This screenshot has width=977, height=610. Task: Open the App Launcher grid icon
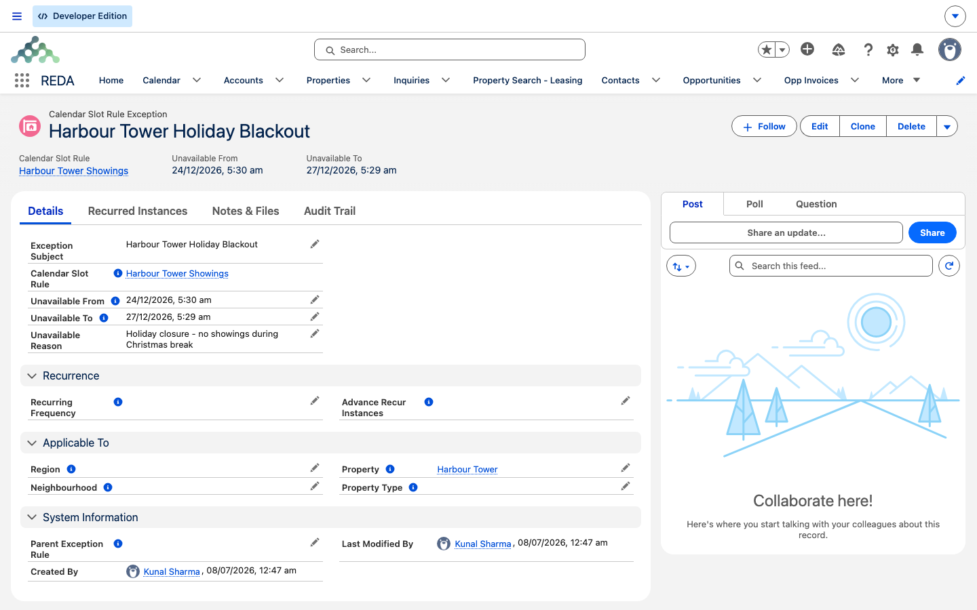[x=22, y=81]
